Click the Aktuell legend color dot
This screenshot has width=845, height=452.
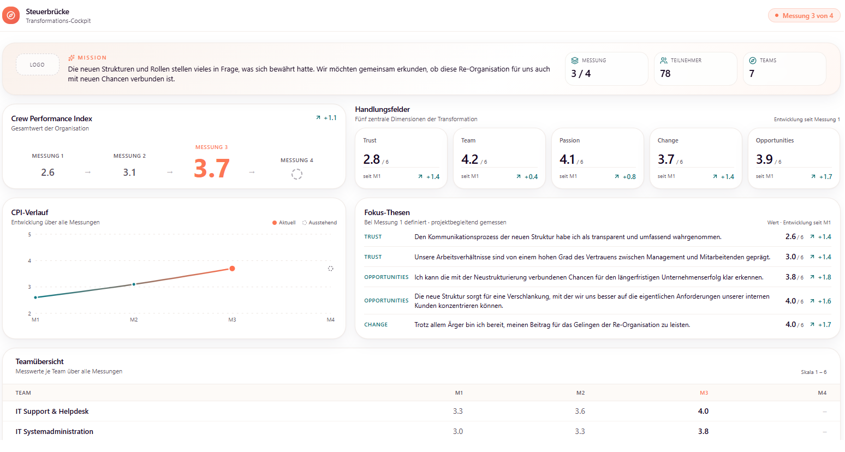pyautogui.click(x=275, y=223)
